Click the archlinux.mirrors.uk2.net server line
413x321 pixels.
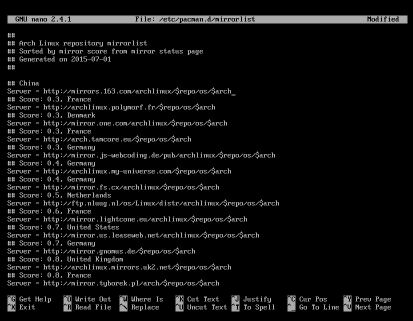click(x=119, y=267)
